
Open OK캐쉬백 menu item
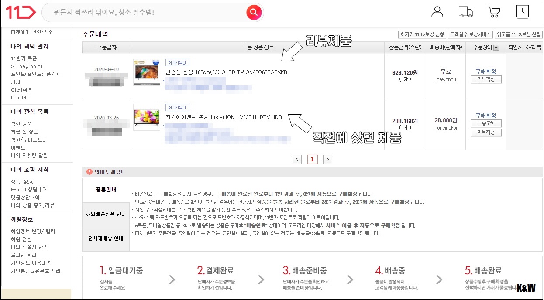[21, 90]
